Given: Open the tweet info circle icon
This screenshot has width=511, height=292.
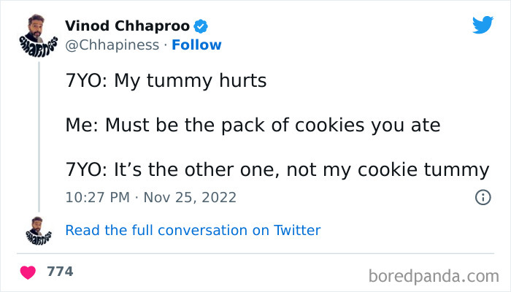Looking at the screenshot, I should 483,197.
